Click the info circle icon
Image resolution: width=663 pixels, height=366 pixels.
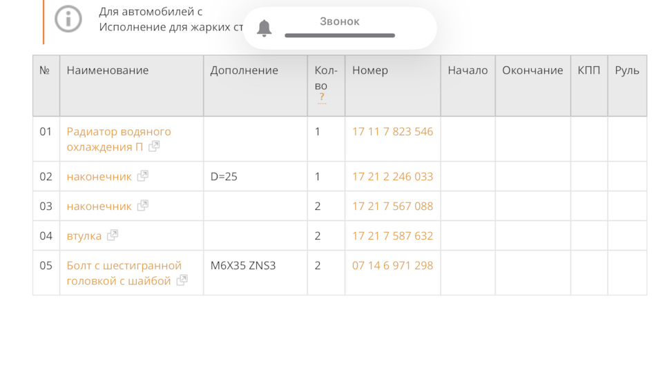click(68, 19)
